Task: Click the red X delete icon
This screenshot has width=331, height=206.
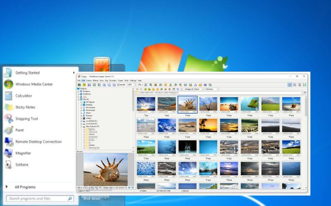Action: pos(169,89)
